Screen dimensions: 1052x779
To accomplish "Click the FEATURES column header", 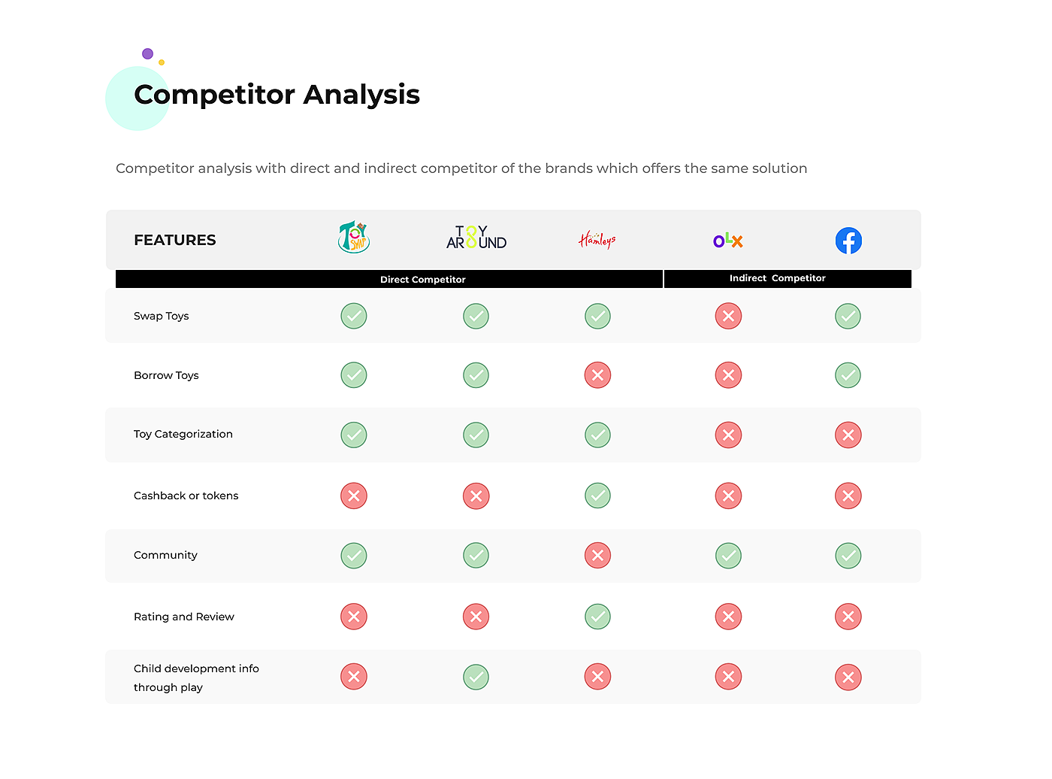I will click(x=175, y=240).
